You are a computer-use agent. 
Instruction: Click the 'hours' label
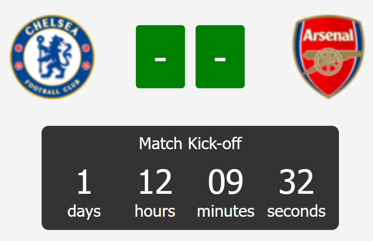click(x=155, y=211)
